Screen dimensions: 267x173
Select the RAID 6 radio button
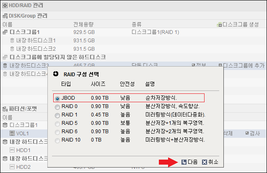coord(57,132)
